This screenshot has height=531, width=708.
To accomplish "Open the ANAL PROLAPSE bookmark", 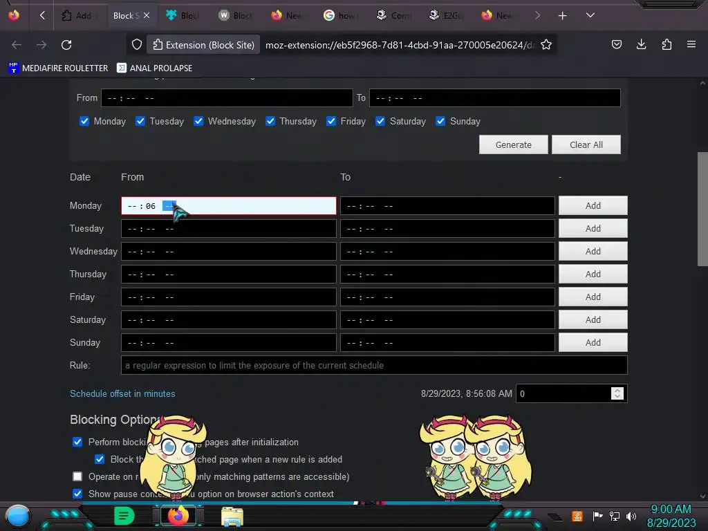I will pyautogui.click(x=154, y=68).
